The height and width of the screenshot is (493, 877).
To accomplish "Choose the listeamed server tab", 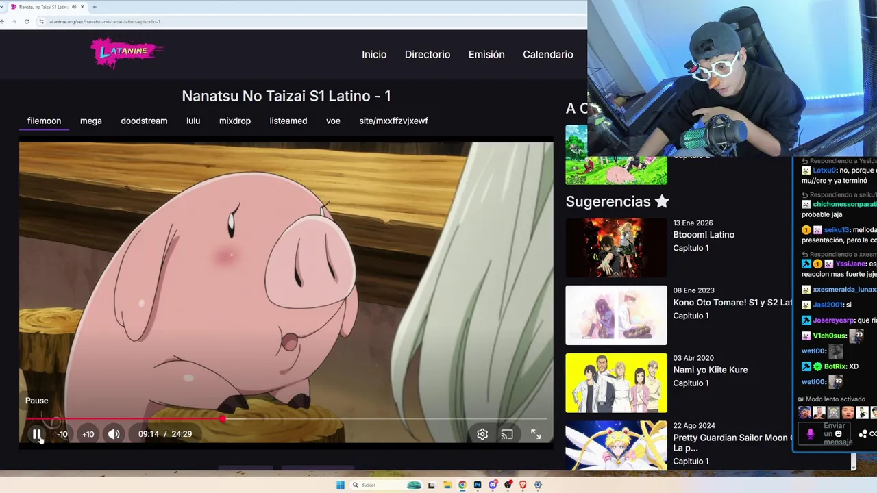I will tap(288, 121).
